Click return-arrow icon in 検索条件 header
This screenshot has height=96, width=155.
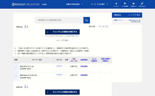point(129,15)
